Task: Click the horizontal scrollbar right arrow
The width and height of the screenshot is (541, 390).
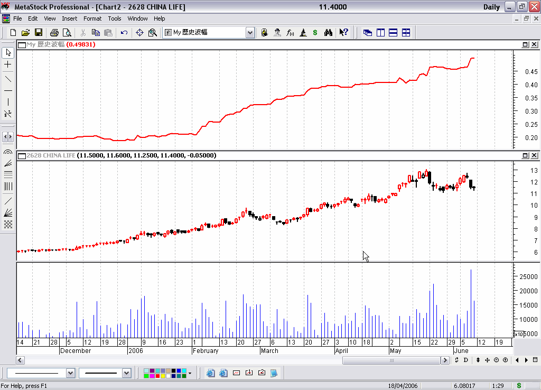Action: click(445, 360)
